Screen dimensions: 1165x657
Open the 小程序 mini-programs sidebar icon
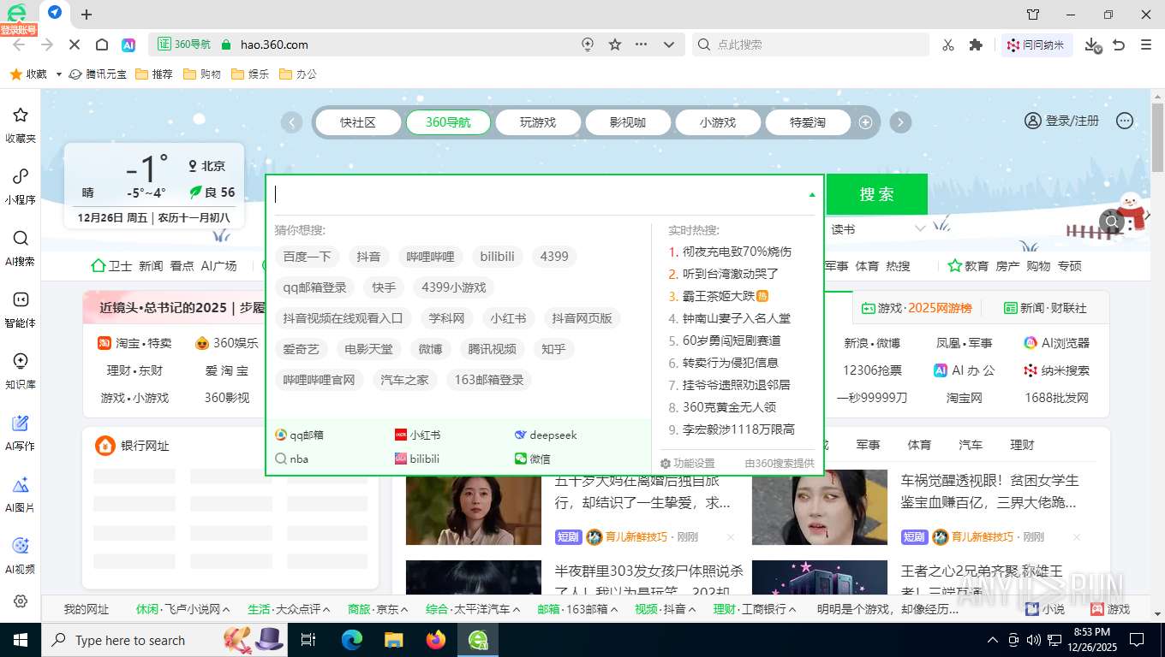21,186
